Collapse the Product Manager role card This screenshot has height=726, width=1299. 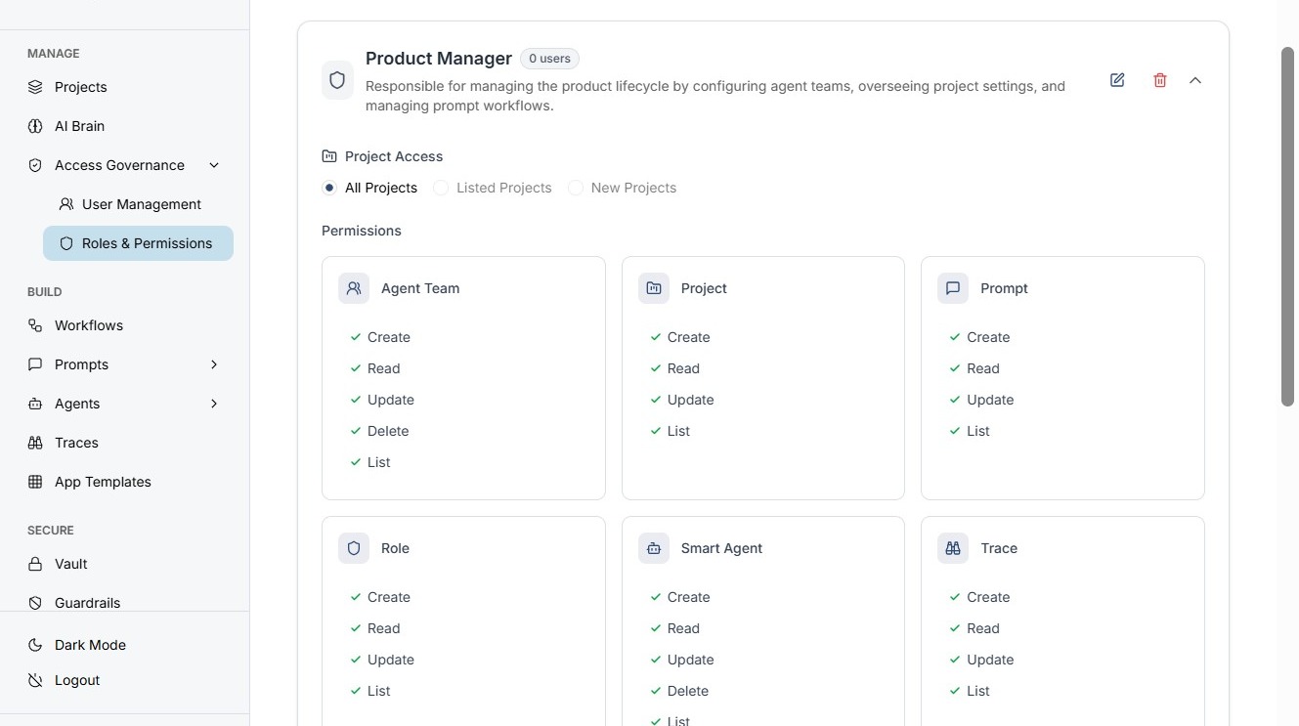(x=1195, y=80)
